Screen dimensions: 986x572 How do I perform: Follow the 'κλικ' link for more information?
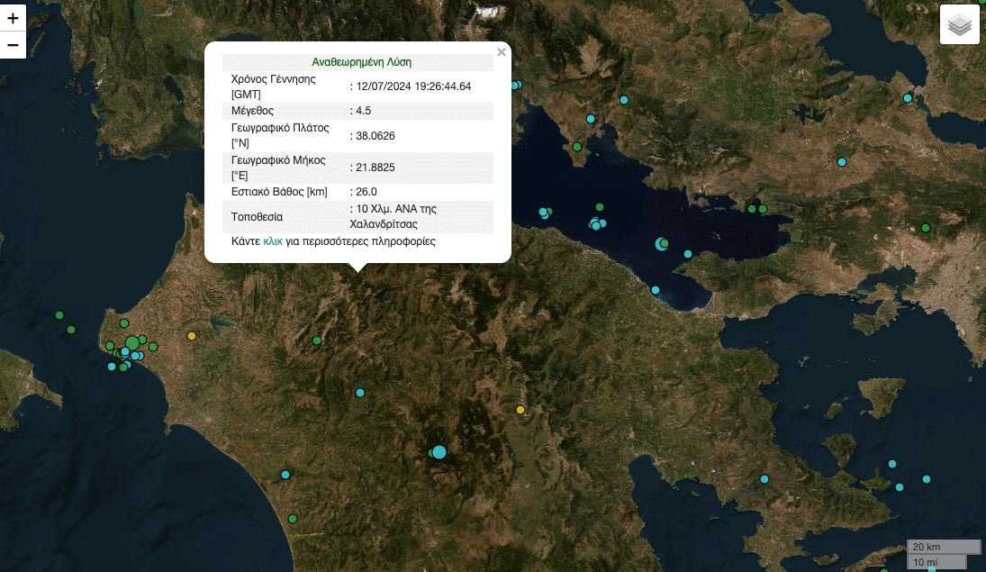(x=273, y=241)
